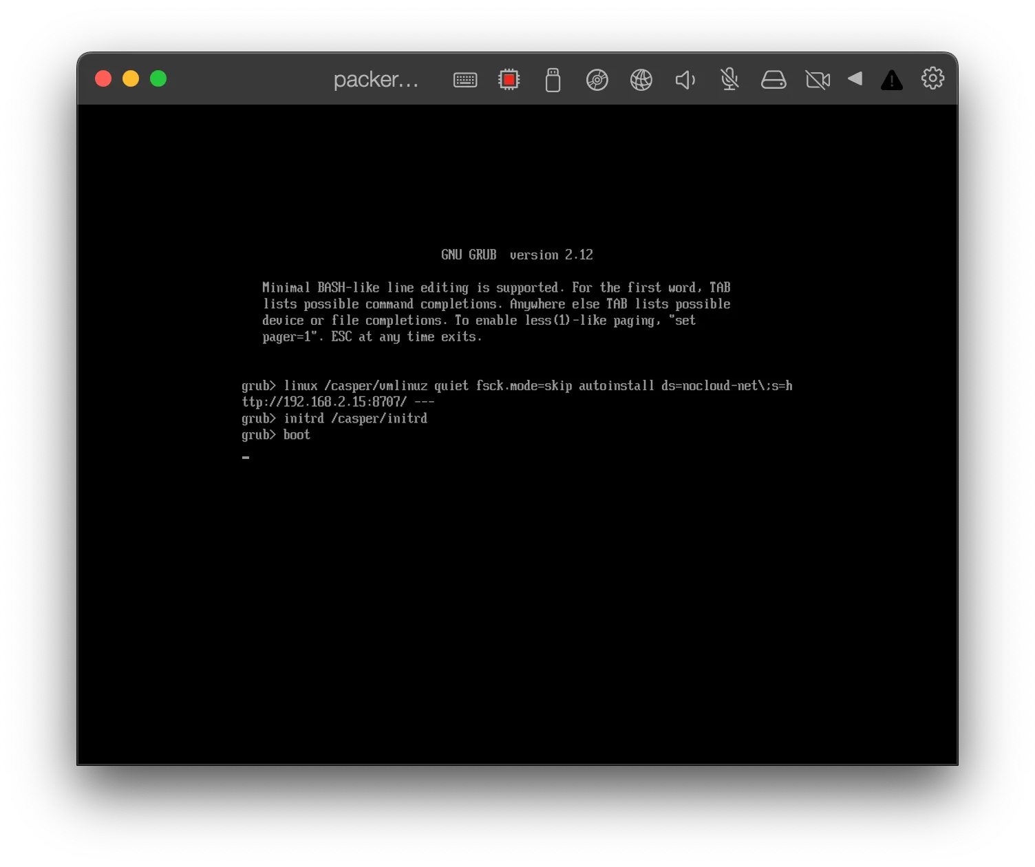
Task: Click the CPU status indicator icon
Action: (x=509, y=79)
